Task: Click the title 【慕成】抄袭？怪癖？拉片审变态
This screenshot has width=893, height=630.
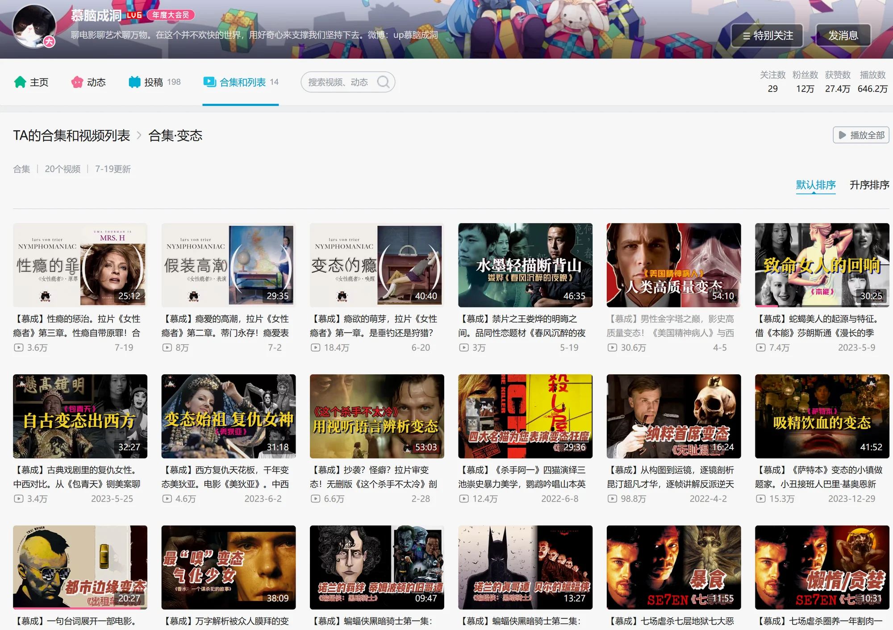Action: coord(374,477)
